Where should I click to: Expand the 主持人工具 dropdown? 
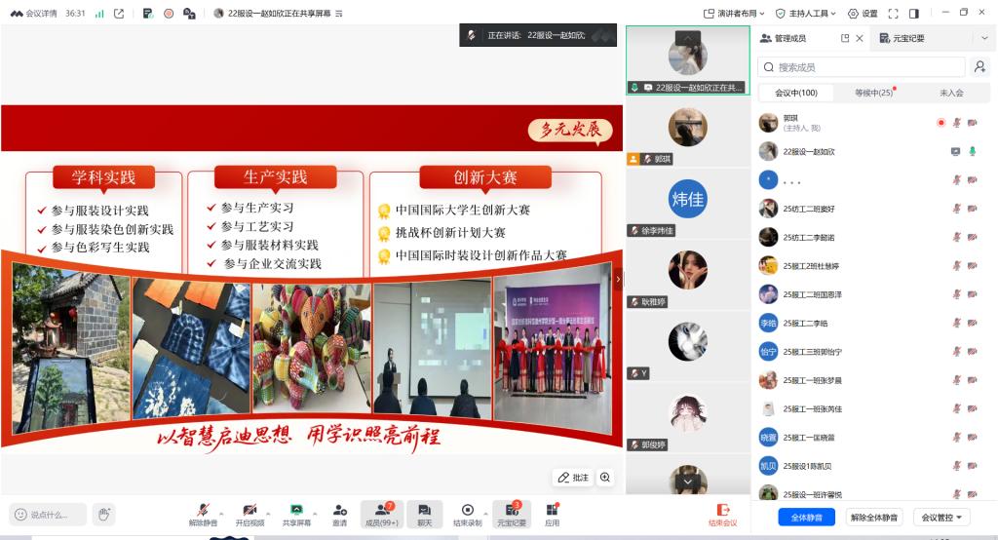click(807, 14)
